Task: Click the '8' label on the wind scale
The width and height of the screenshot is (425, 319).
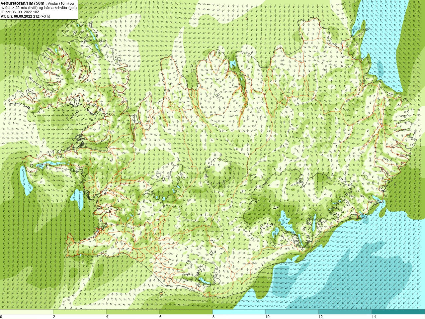Action: tap(213, 317)
